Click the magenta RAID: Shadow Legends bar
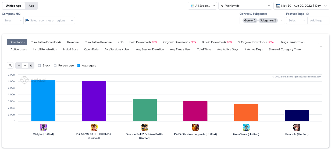The height and width of the screenshot is (149, 331). tap(195, 111)
